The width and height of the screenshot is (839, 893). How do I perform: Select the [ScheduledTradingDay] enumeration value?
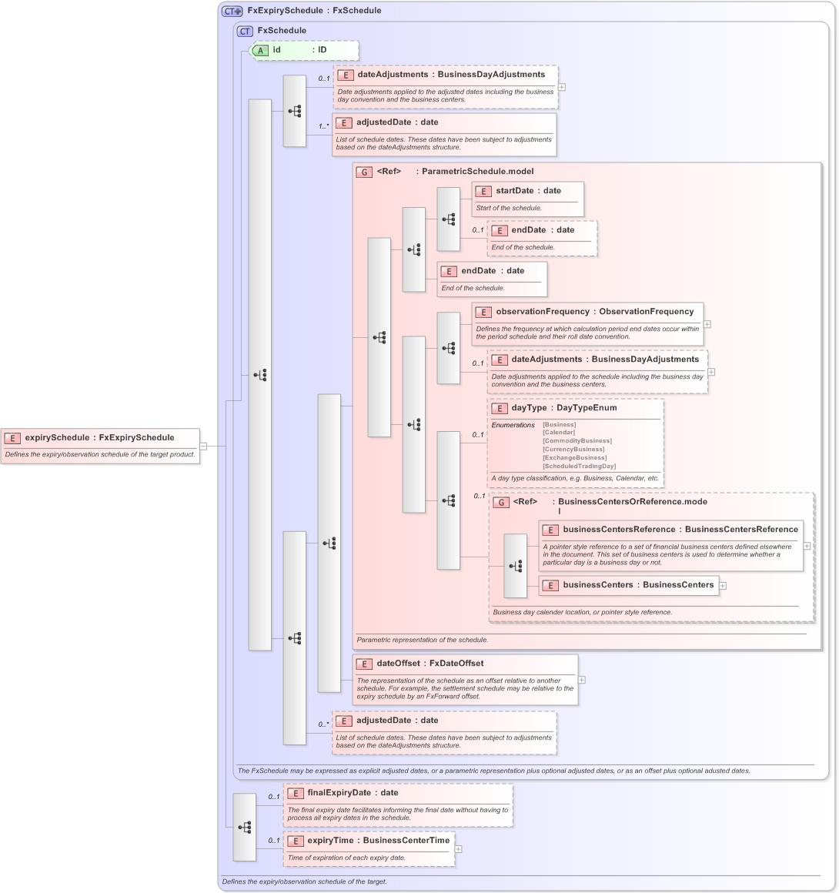pos(580,466)
